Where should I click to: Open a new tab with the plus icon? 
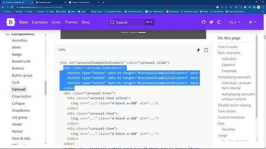coord(103,2)
